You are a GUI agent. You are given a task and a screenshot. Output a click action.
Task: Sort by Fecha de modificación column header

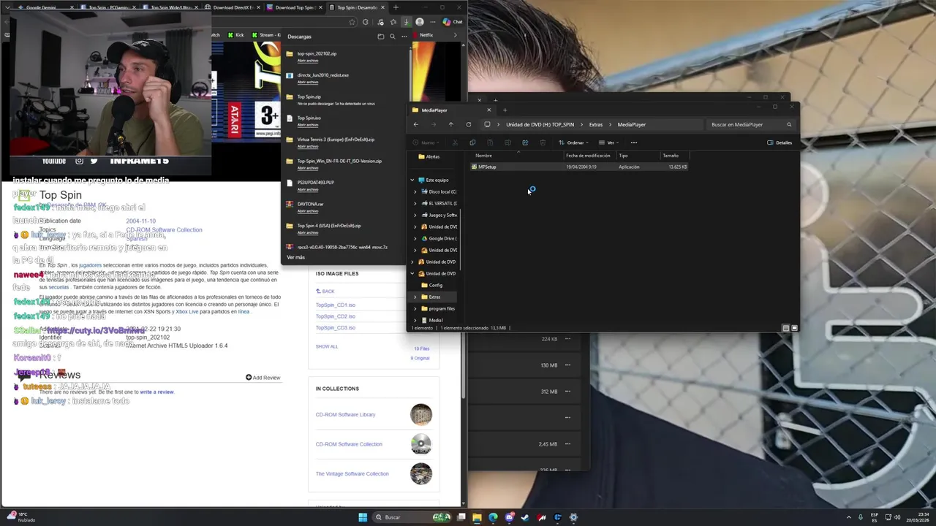point(588,156)
